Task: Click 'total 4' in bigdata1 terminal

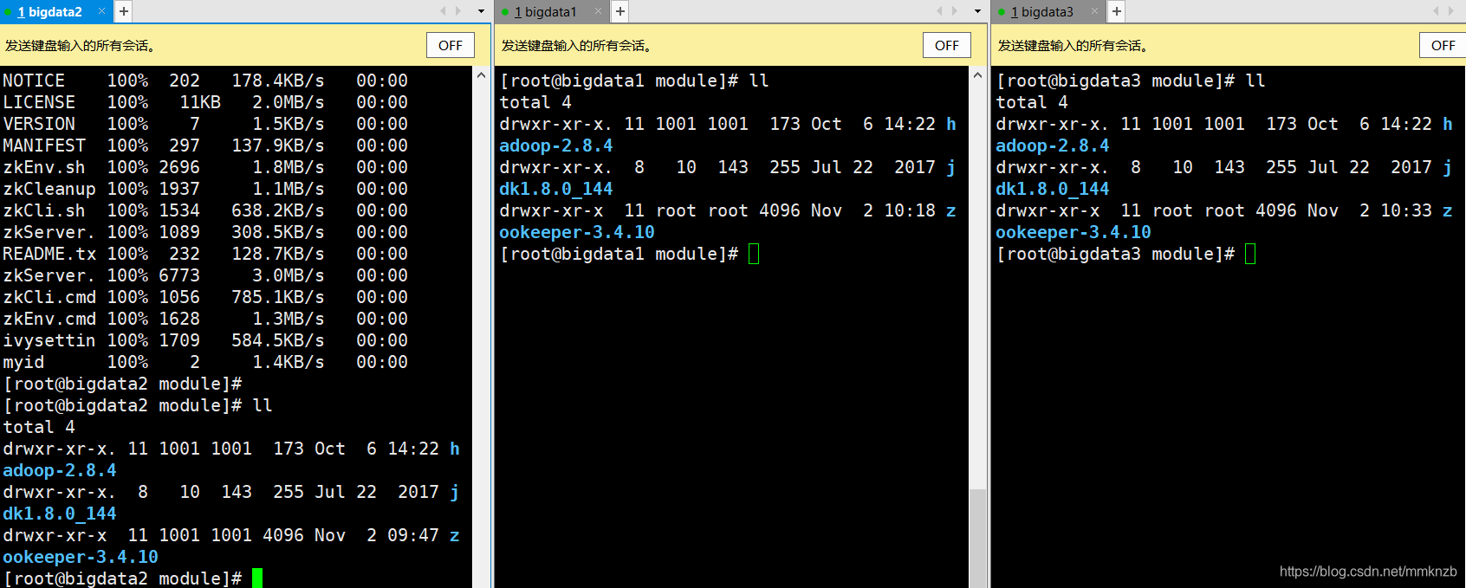Action: (x=535, y=102)
